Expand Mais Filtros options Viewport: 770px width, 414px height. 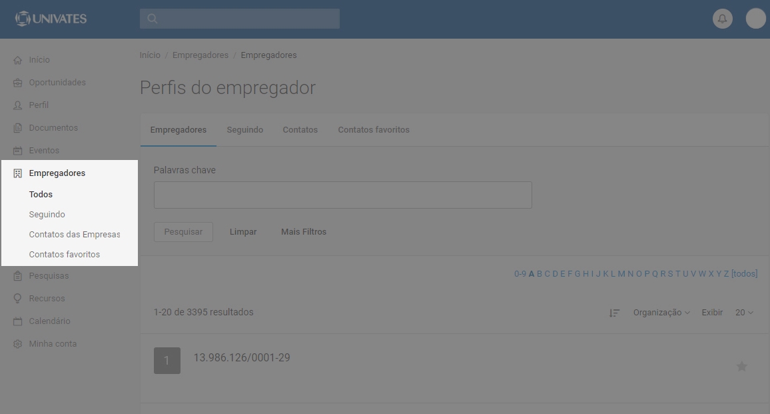tap(304, 232)
